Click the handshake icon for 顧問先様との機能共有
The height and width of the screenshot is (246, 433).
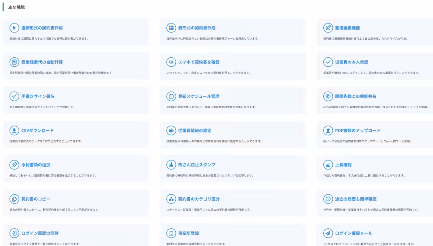pyautogui.click(x=328, y=96)
